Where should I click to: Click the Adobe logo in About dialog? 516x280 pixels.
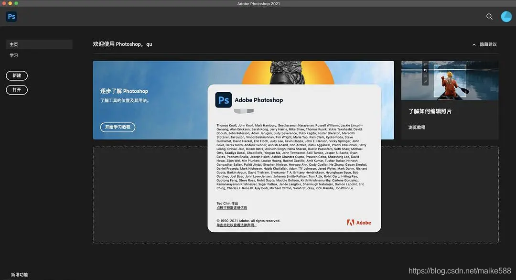coord(359,223)
